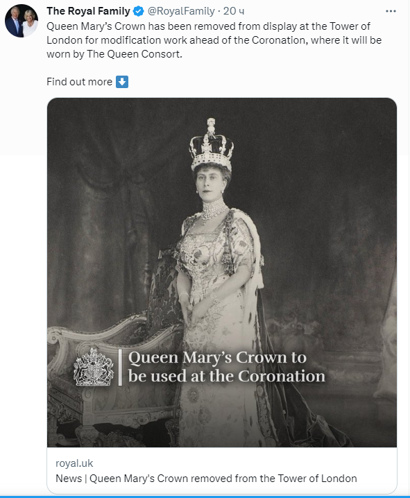Open the @RoyalFamily handle link
The image size is (410, 498).
tap(181, 11)
